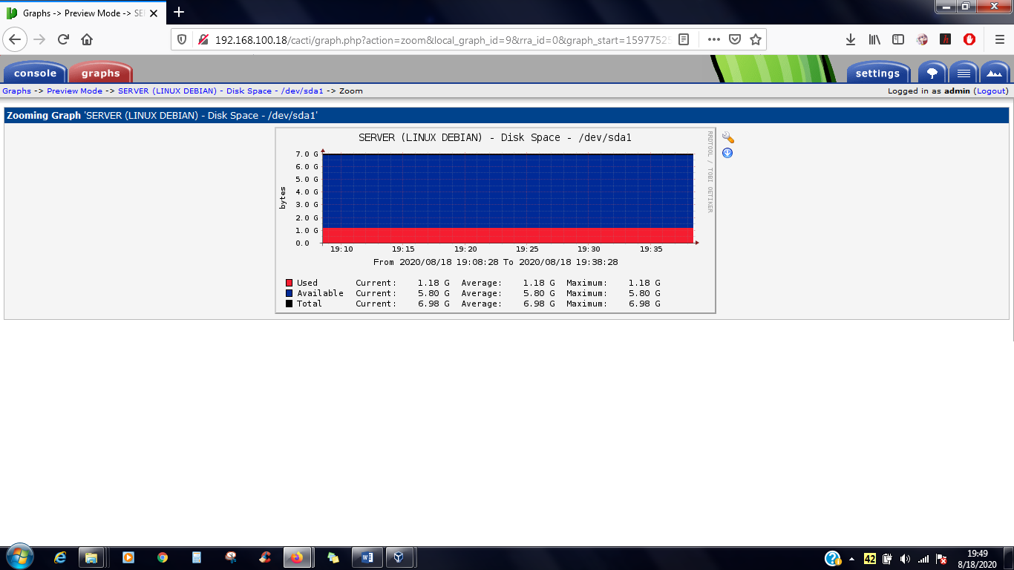This screenshot has width=1014, height=570.
Task: Click the blue graph source icon below wrench
Action: [x=727, y=153]
